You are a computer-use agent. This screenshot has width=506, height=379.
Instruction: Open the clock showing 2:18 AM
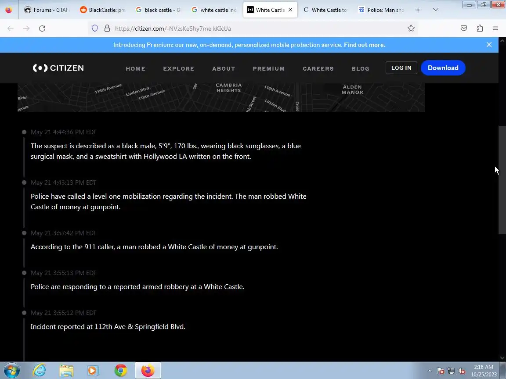click(x=484, y=371)
